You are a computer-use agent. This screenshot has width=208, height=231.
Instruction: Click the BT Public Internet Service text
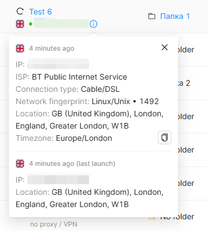[80, 77]
